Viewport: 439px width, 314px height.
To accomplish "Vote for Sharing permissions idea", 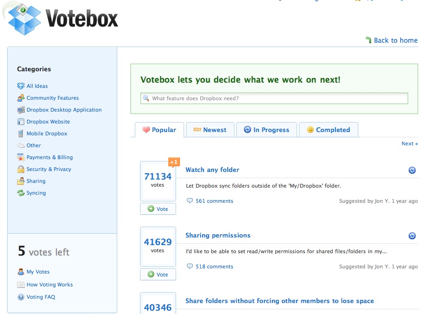I will 158,275.
